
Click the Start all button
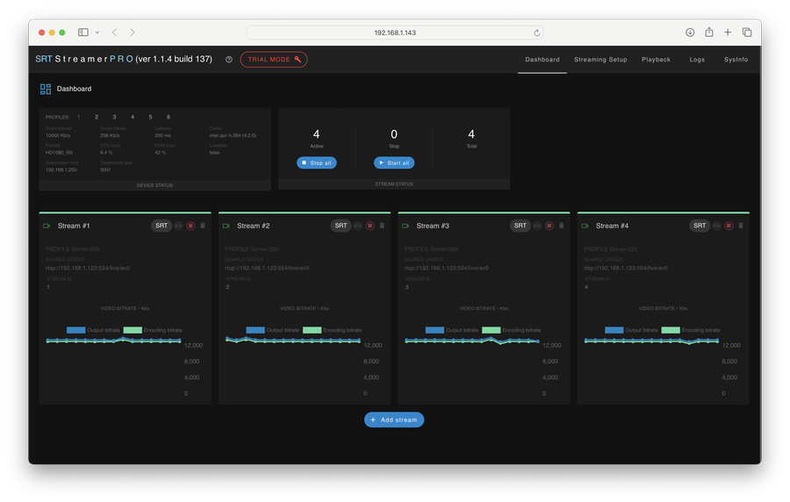click(x=394, y=162)
